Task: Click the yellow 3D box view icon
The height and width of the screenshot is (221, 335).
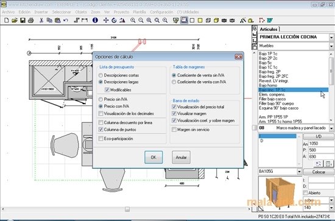Action: [216, 20]
